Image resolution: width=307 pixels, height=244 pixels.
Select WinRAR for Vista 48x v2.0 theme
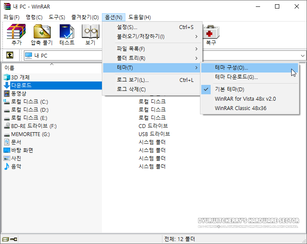tap(249, 99)
